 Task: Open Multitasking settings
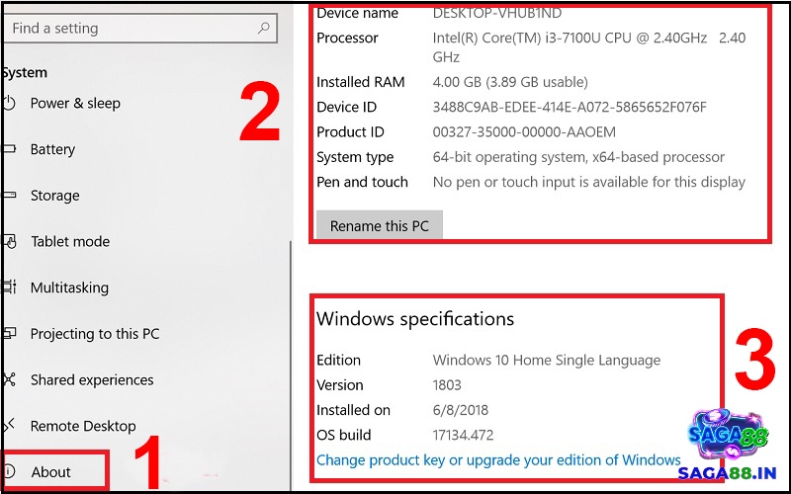(x=69, y=288)
